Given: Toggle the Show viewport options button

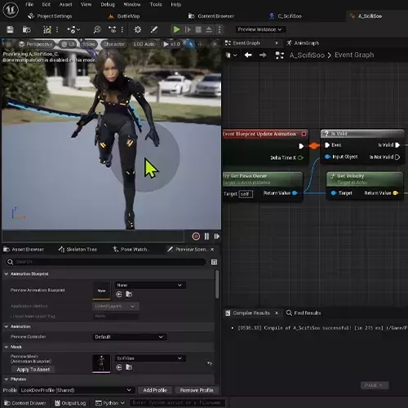Looking at the screenshot, I should (x=89, y=44).
